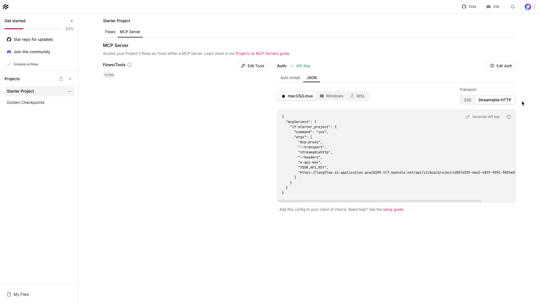Screen dimensions: 540x304
Task: Click the horizontal scrollbar under JSON code
Action: coord(379,201)
